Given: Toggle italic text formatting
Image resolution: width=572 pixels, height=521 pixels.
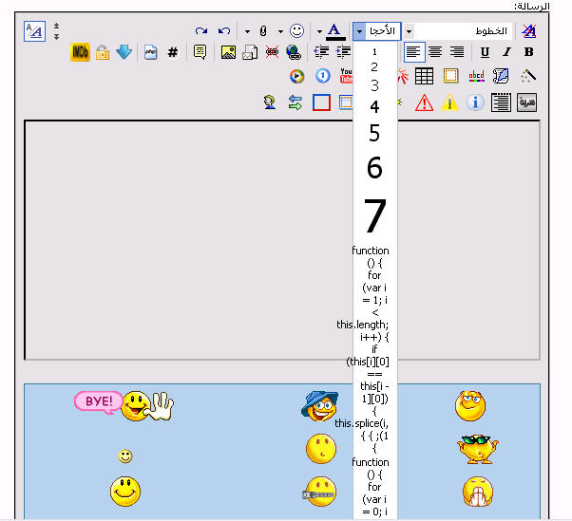Looking at the screenshot, I should click(x=507, y=52).
